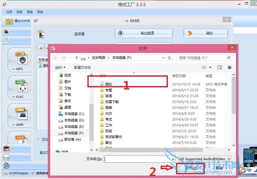
Task: Open view options dropdown arrow
Action: point(210,67)
